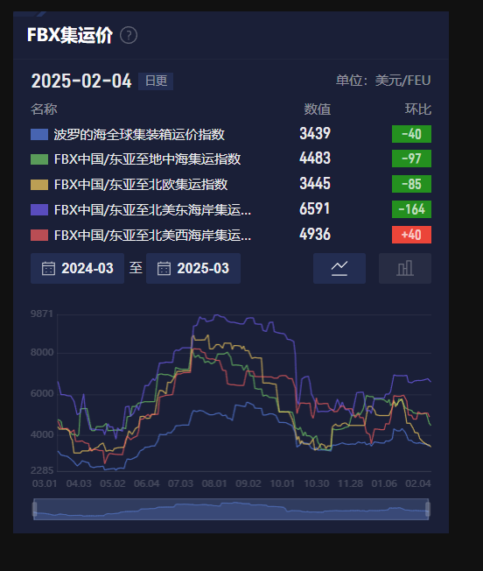This screenshot has height=571, width=483.
Task: Click the 02.04 x-axis date label
Action: [x=418, y=484]
